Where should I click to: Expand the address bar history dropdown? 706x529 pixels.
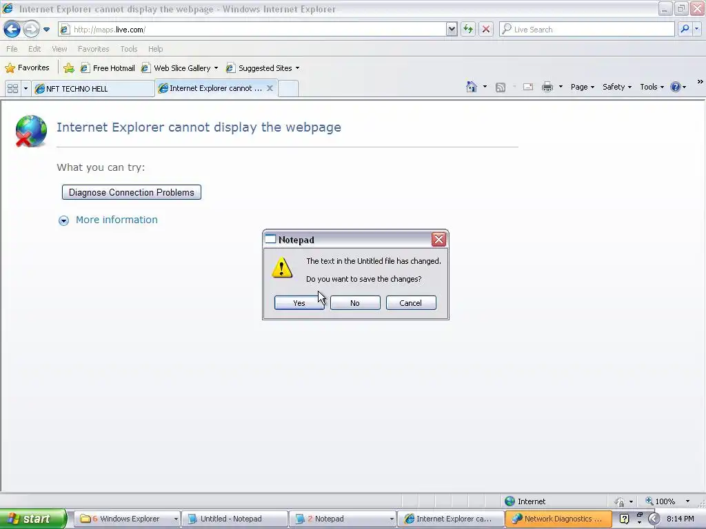452,30
